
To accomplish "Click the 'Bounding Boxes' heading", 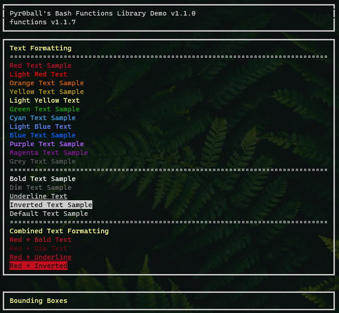I will pyautogui.click(x=39, y=301).
